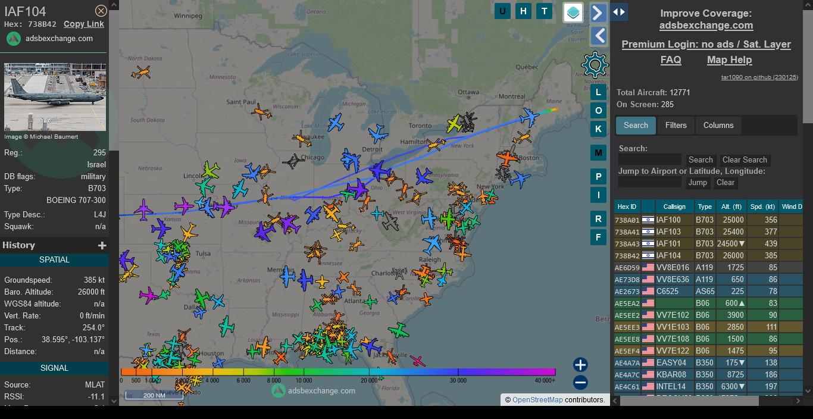Toggle the P map button
Screen dimensions: 813x419
[598, 176]
